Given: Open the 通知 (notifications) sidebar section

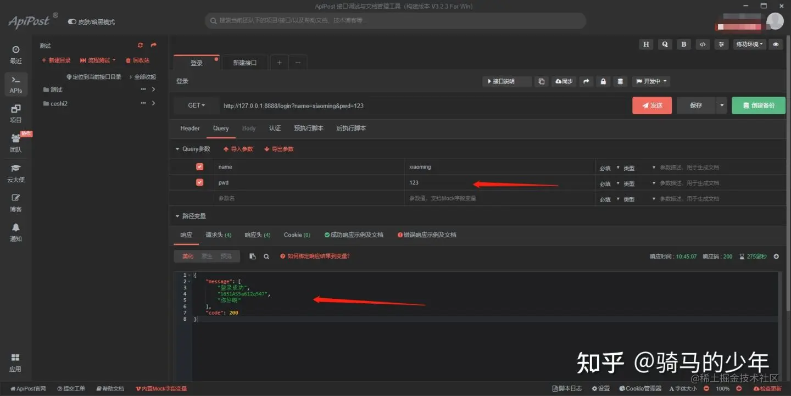Looking at the screenshot, I should point(16,232).
